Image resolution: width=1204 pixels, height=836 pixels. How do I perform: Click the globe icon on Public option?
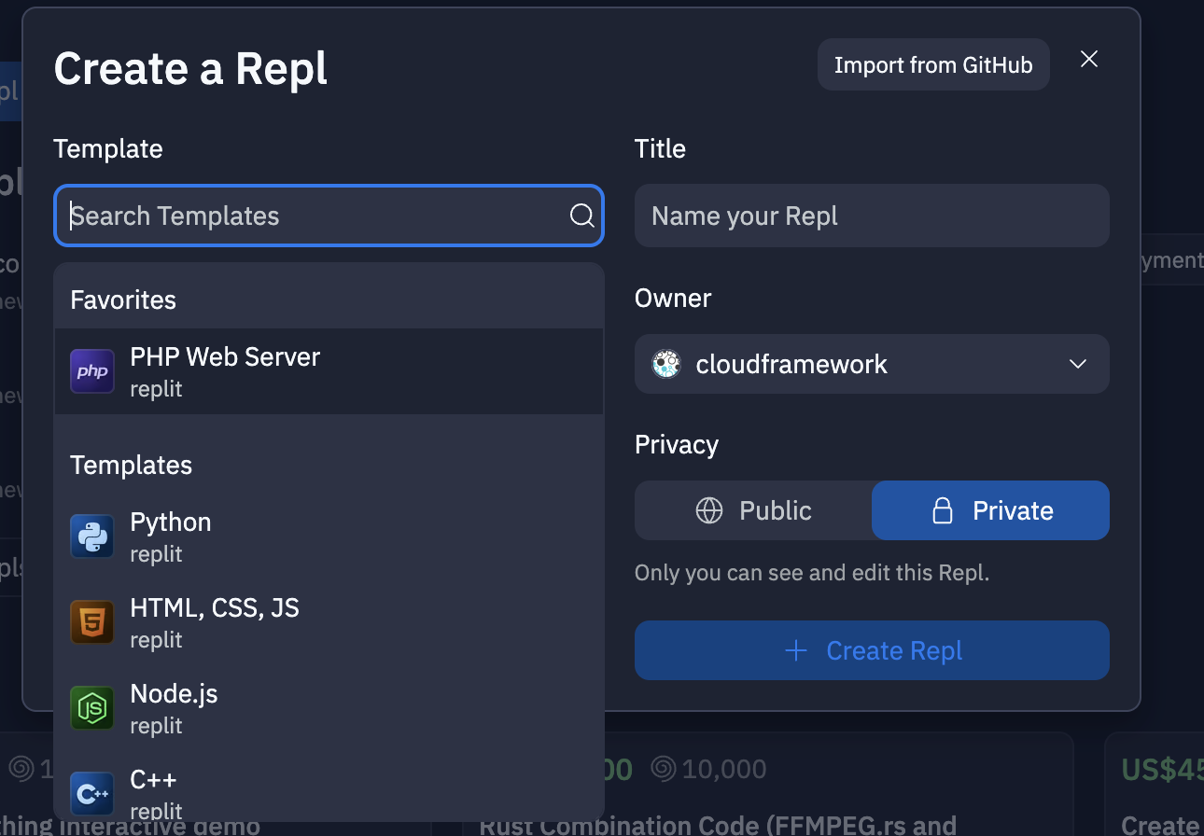(709, 510)
